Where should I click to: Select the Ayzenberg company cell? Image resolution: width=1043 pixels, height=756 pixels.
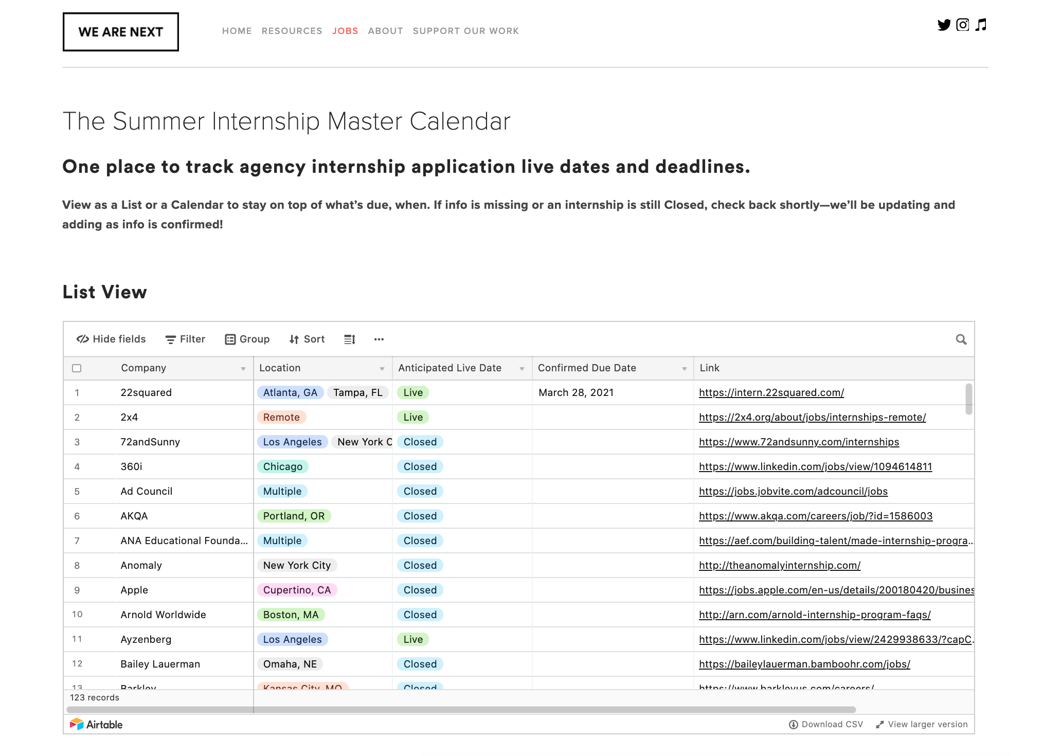[x=184, y=639]
